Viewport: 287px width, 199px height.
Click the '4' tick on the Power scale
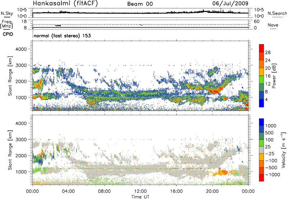(266, 99)
